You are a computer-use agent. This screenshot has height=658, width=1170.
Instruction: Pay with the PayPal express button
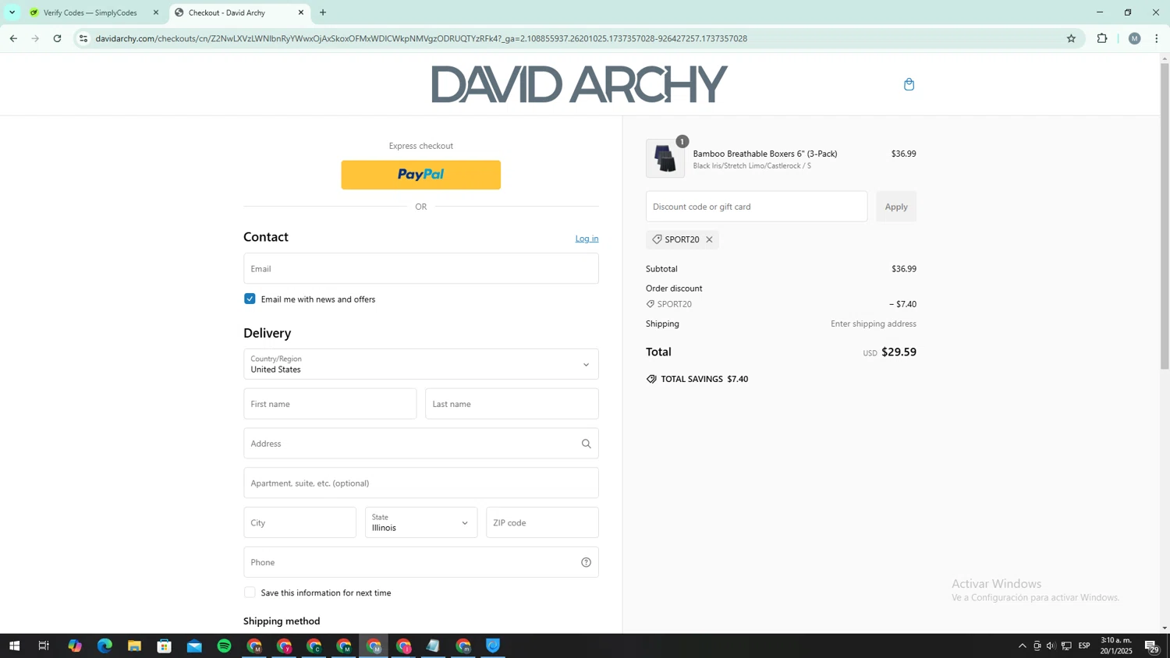coord(421,175)
